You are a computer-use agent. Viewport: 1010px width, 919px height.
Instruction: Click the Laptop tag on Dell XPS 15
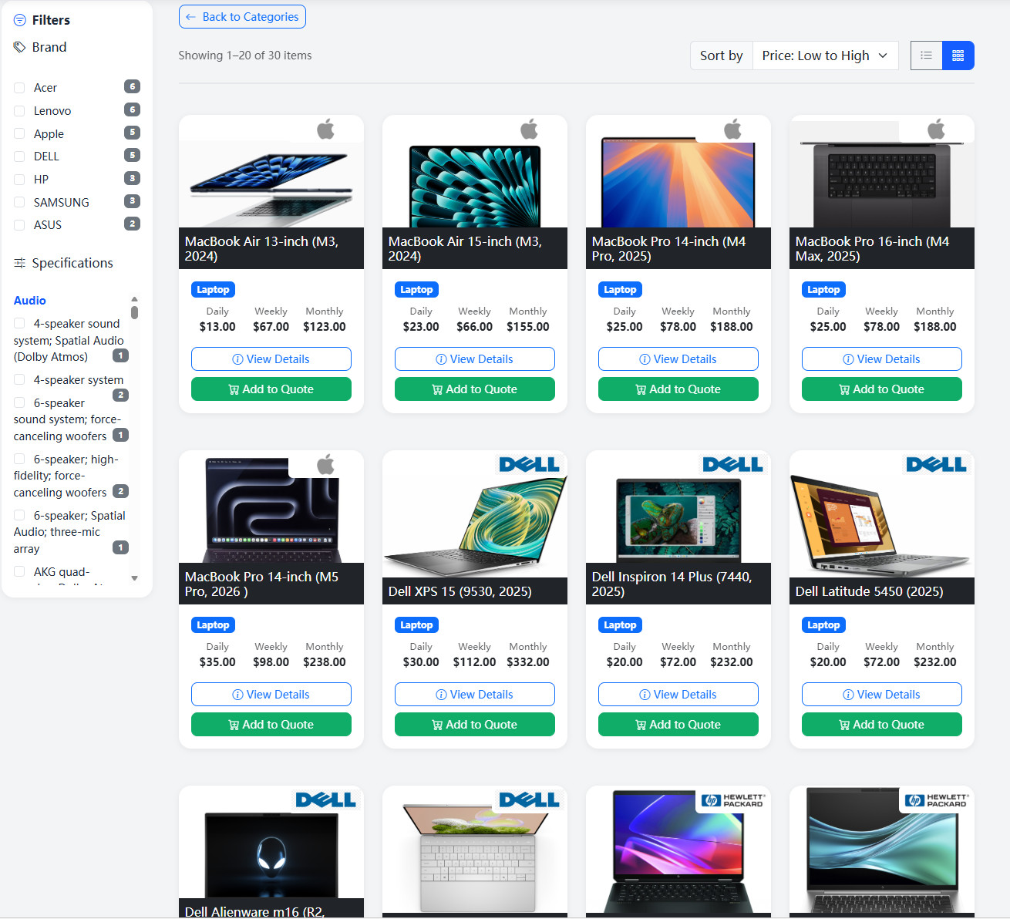pyautogui.click(x=416, y=625)
